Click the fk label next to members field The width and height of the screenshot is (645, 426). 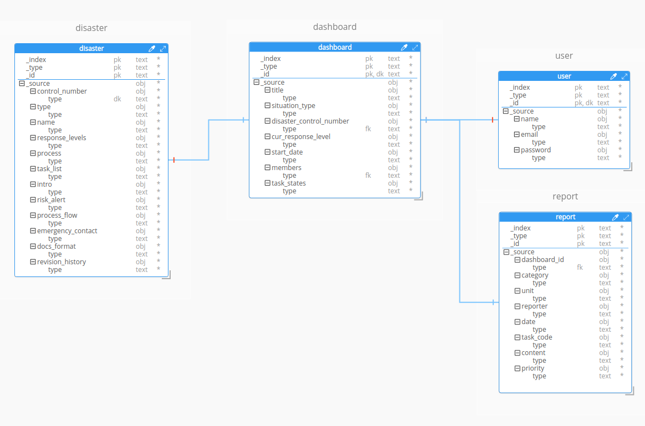368,175
